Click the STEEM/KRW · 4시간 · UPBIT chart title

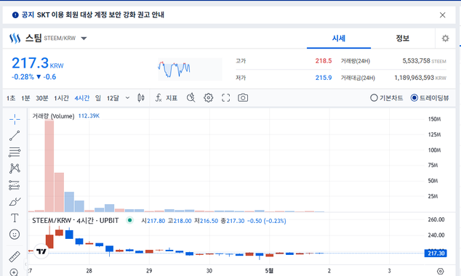pyautogui.click(x=76, y=221)
